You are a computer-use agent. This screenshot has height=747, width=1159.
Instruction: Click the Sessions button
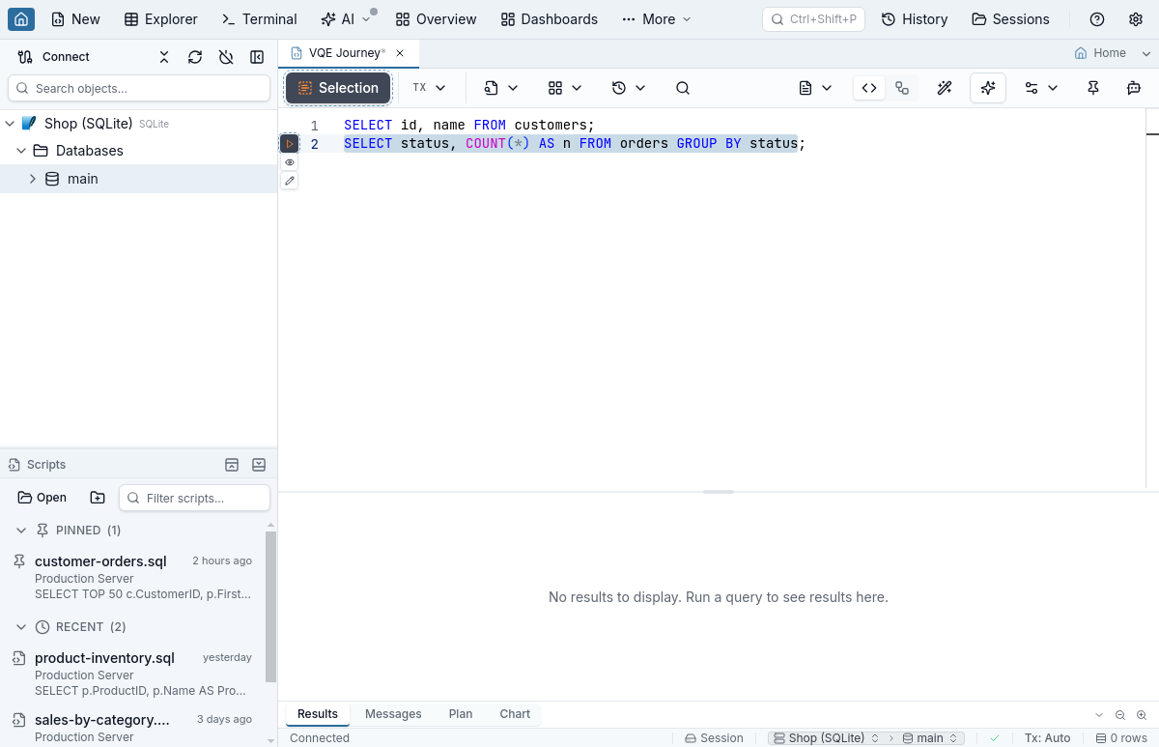pyautogui.click(x=1010, y=19)
